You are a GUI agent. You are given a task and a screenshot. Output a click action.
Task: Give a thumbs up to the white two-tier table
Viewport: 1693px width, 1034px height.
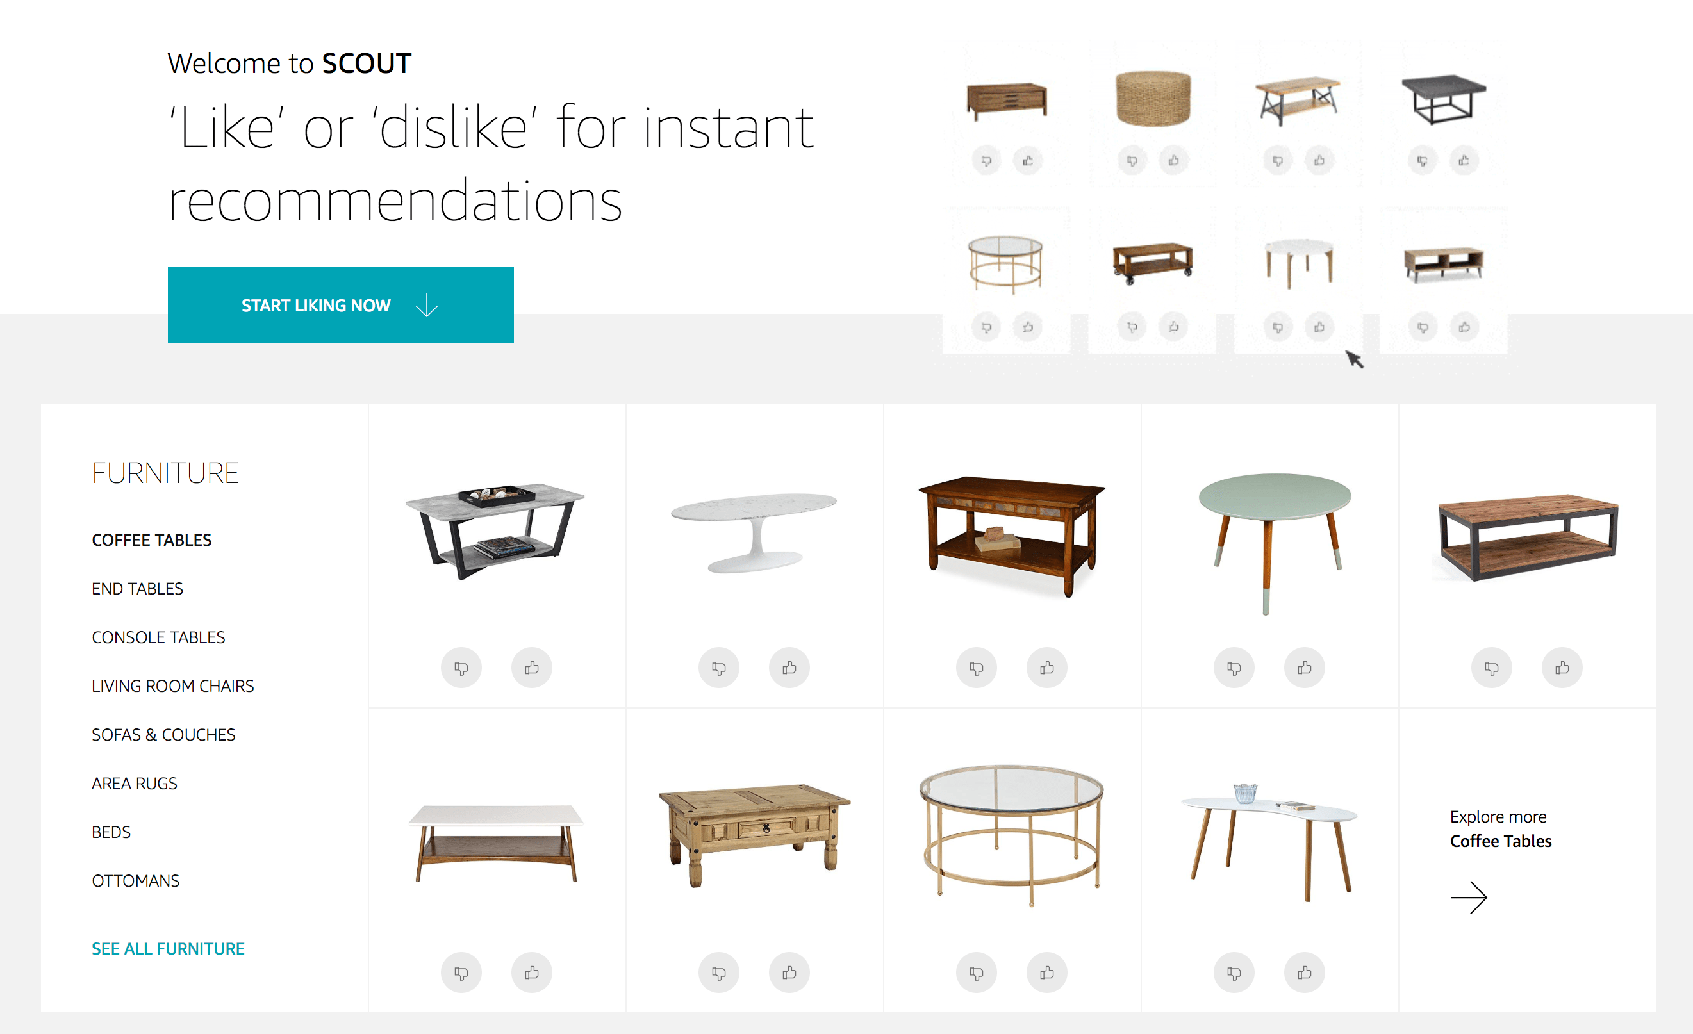(x=531, y=972)
